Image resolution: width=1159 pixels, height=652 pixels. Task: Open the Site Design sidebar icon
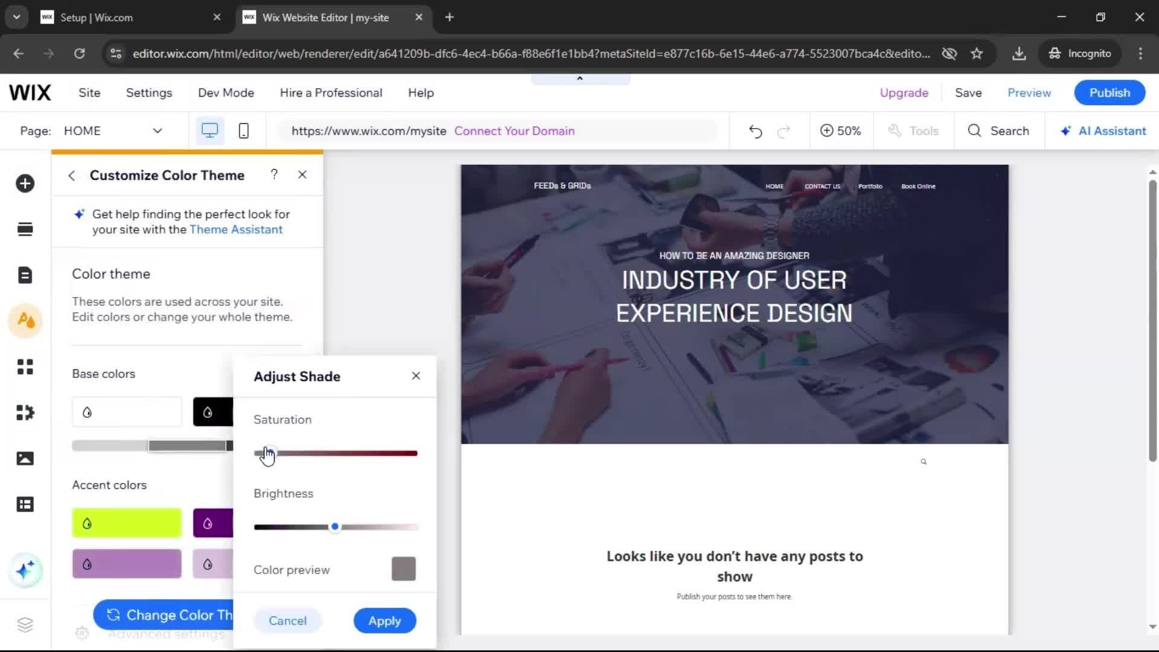[25, 321]
